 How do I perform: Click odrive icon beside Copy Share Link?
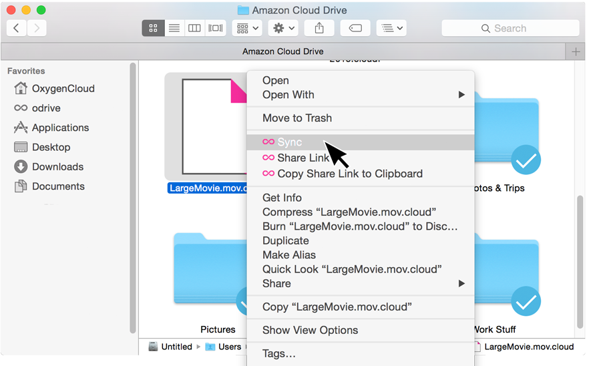[x=268, y=173]
